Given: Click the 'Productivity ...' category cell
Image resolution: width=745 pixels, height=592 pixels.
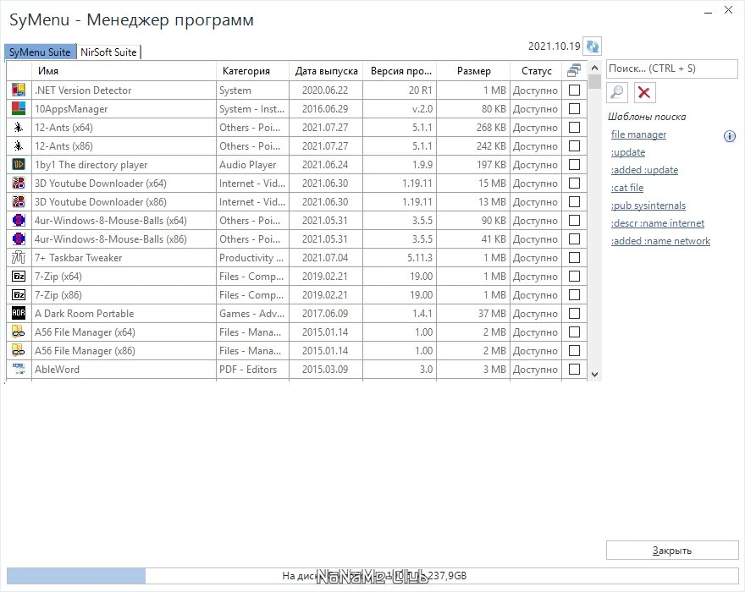Looking at the screenshot, I should pyautogui.click(x=251, y=257).
